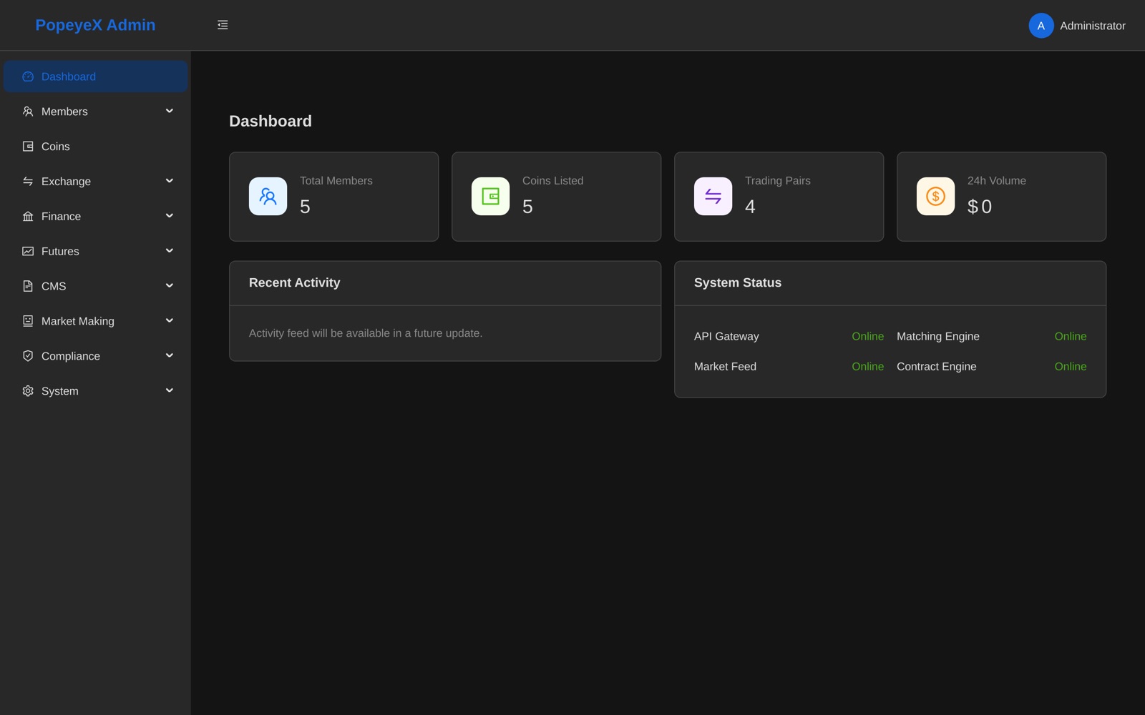Expand the CMS submenu chevron
The width and height of the screenshot is (1145, 715).
pos(170,286)
